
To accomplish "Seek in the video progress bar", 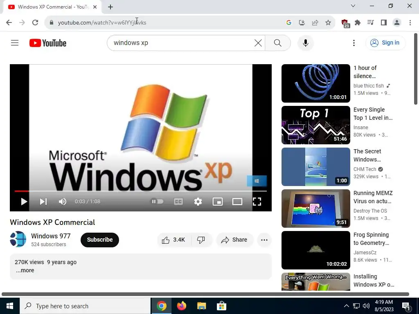I will pyautogui.click(x=141, y=191).
